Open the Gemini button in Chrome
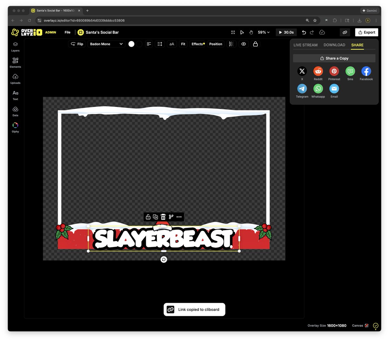Viewport: 389px width, 341px height. tap(370, 11)
